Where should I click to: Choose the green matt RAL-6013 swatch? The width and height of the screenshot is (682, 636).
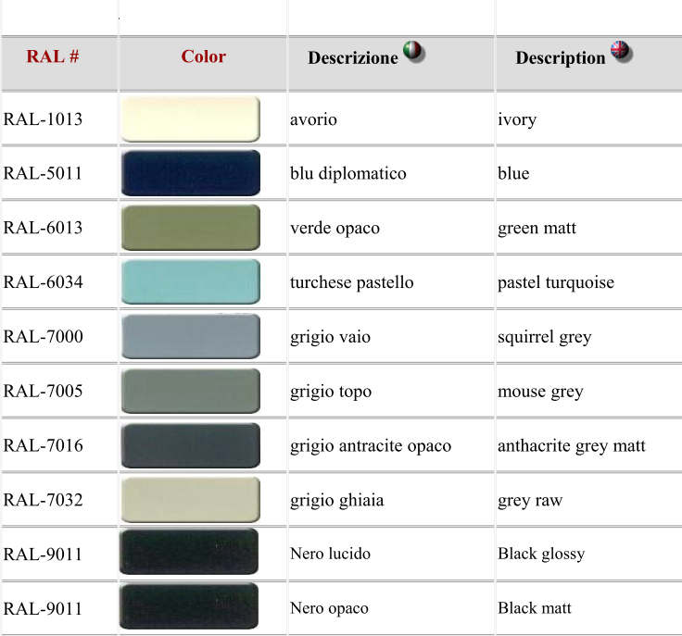(191, 228)
